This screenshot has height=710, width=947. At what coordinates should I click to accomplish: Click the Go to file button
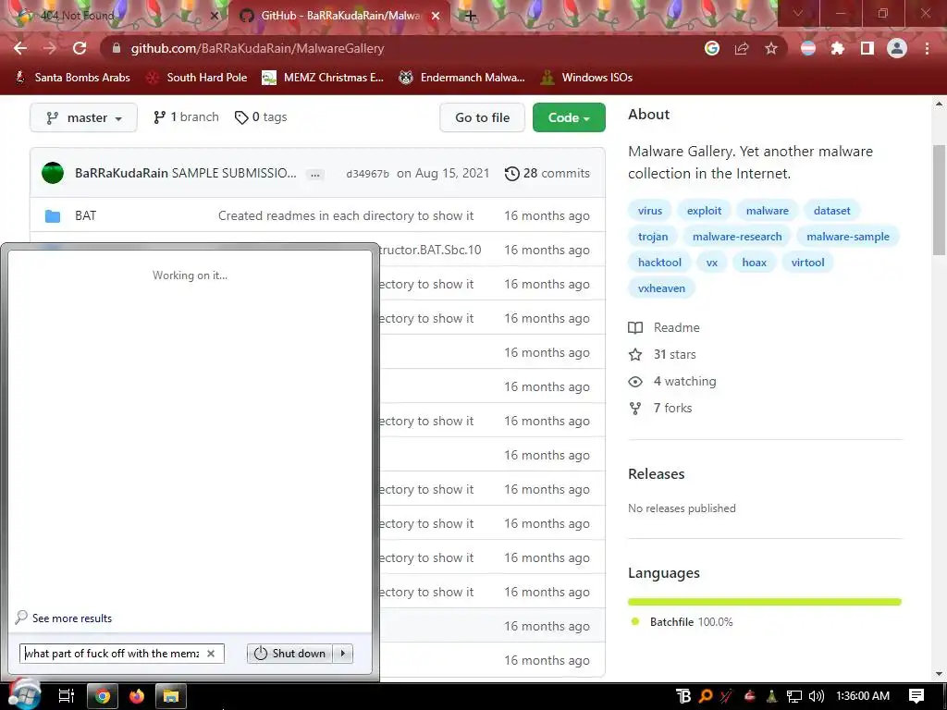(x=482, y=117)
